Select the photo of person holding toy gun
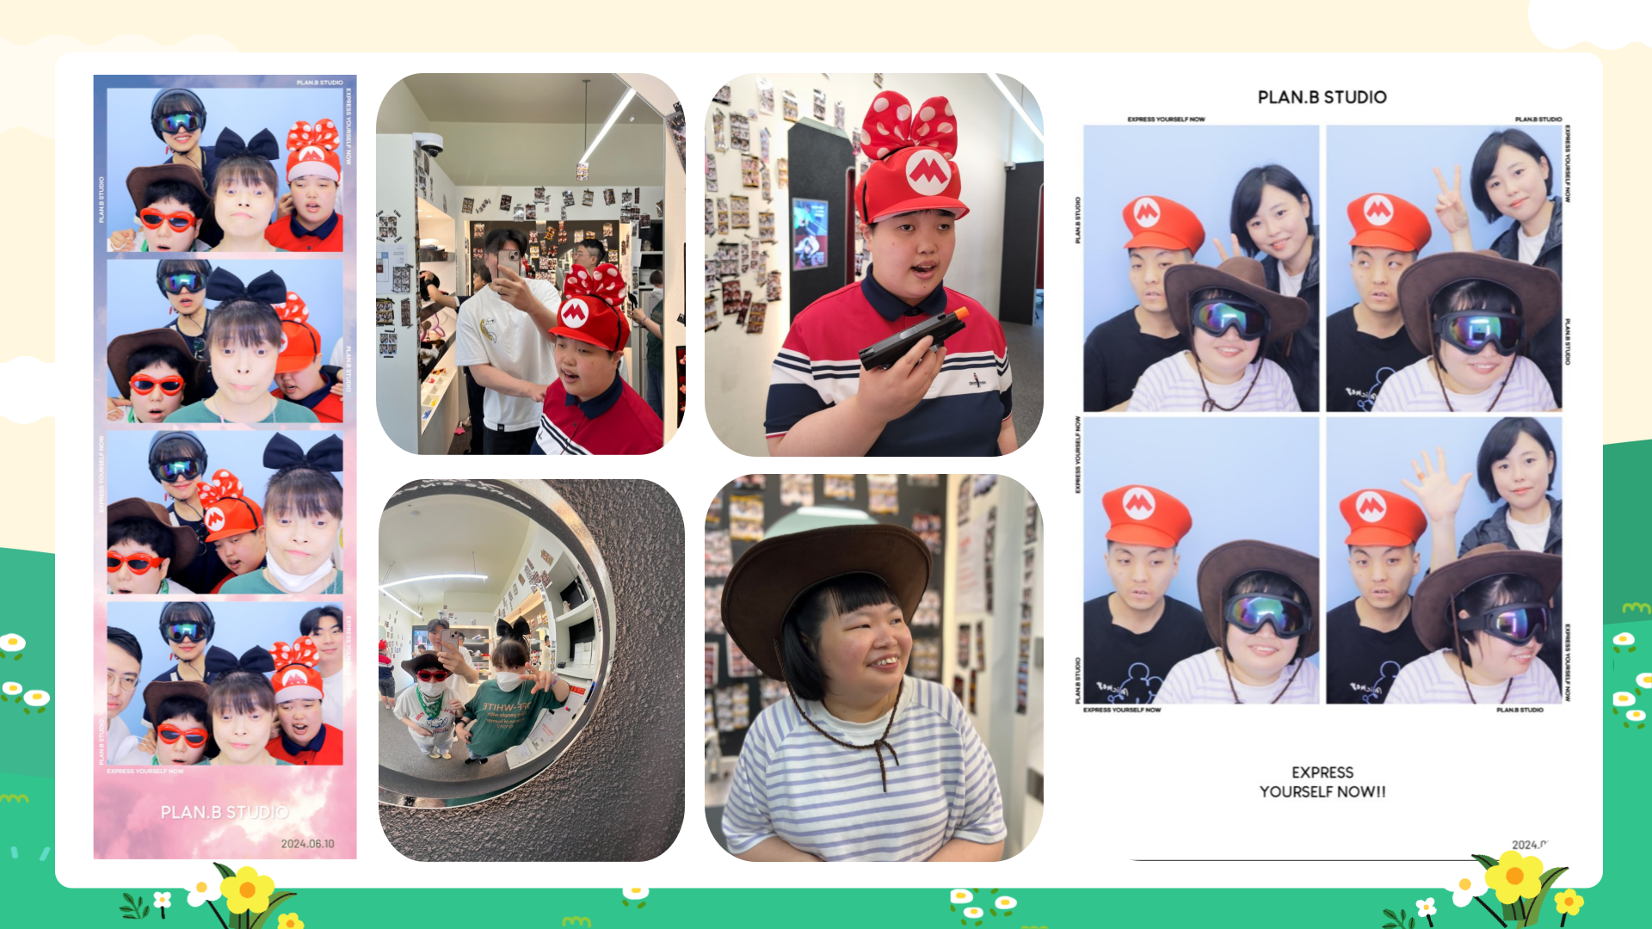 click(x=873, y=264)
